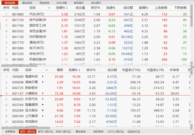
Task: Select the 纺织服装 sector row 801130
Action: click(x=96, y=37)
